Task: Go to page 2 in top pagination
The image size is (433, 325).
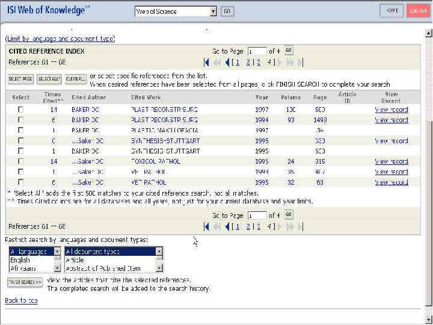Action: tap(248, 62)
